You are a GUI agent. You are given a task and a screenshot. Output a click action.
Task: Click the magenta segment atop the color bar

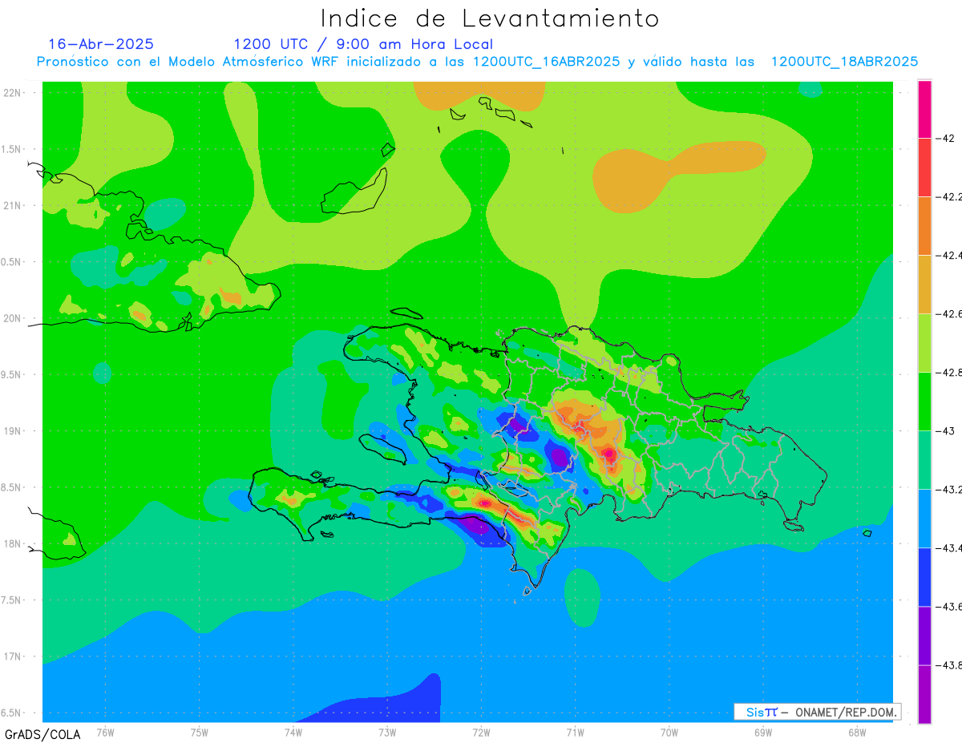point(924,109)
